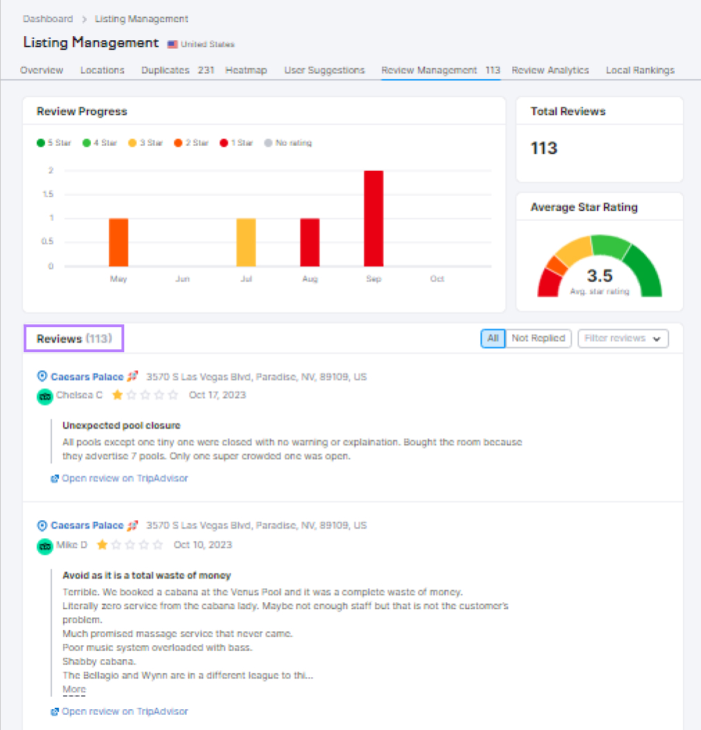Click the Average Star Rating gauge
Image resolution: width=701 pixels, height=730 pixels.
coord(598,265)
